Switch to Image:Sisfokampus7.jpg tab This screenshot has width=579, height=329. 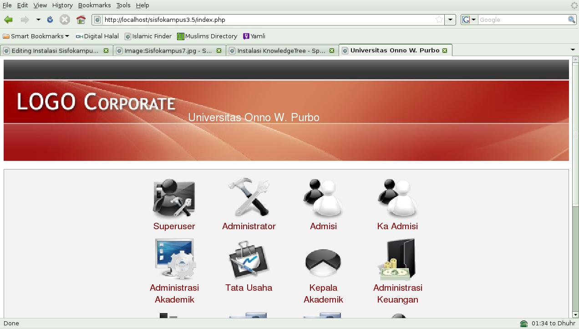[x=168, y=51]
